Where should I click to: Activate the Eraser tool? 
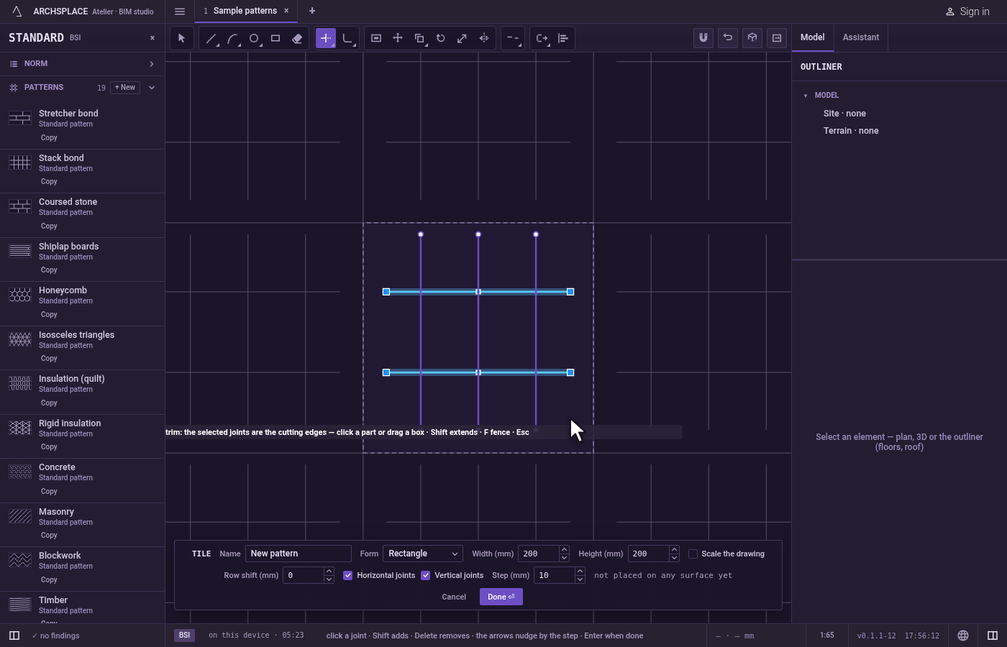297,38
